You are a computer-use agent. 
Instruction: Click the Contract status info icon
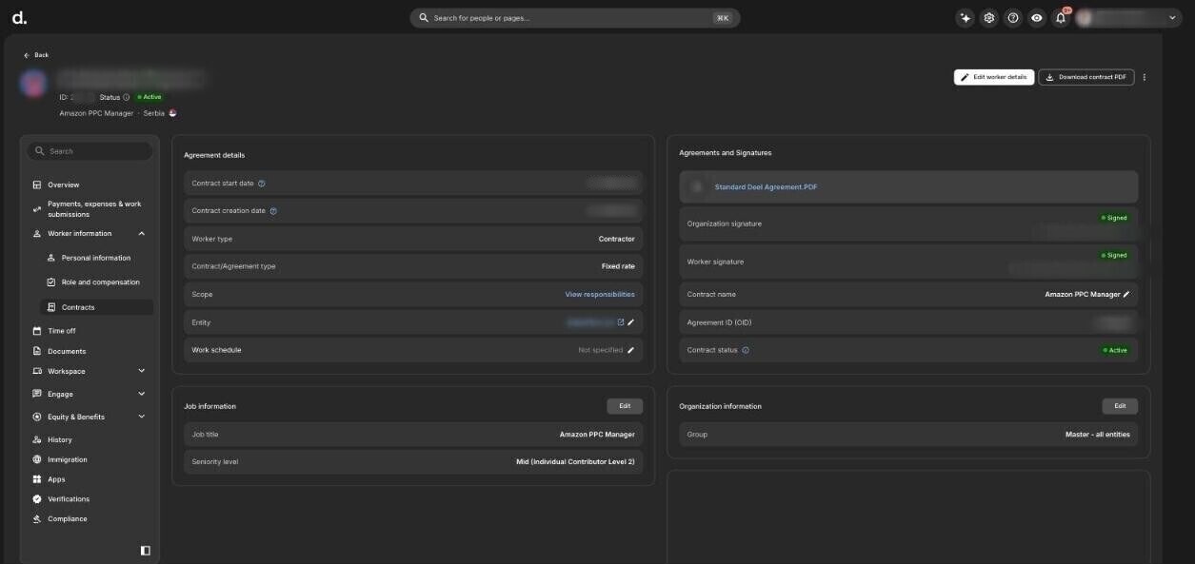click(746, 350)
